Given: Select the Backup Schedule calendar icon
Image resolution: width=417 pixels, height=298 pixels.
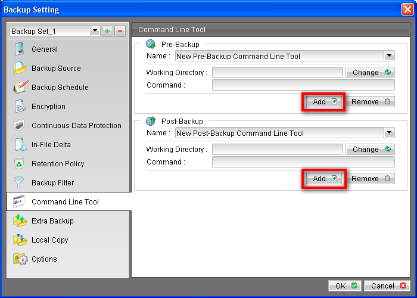Looking at the screenshot, I should pos(20,88).
